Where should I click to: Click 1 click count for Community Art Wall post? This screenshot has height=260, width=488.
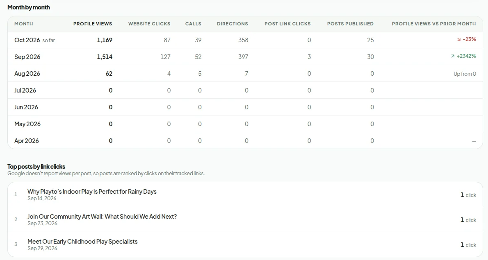[x=468, y=219]
